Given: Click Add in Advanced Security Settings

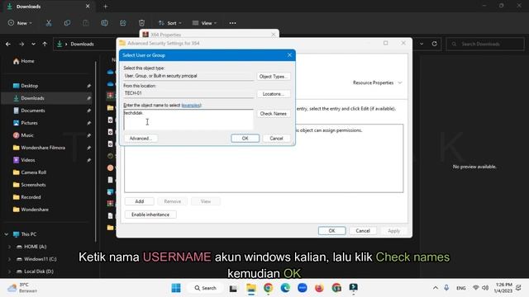Looking at the screenshot, I should tap(140, 201).
